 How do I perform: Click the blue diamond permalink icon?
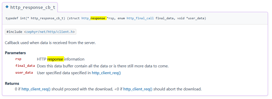pyautogui.click(x=7, y=7)
